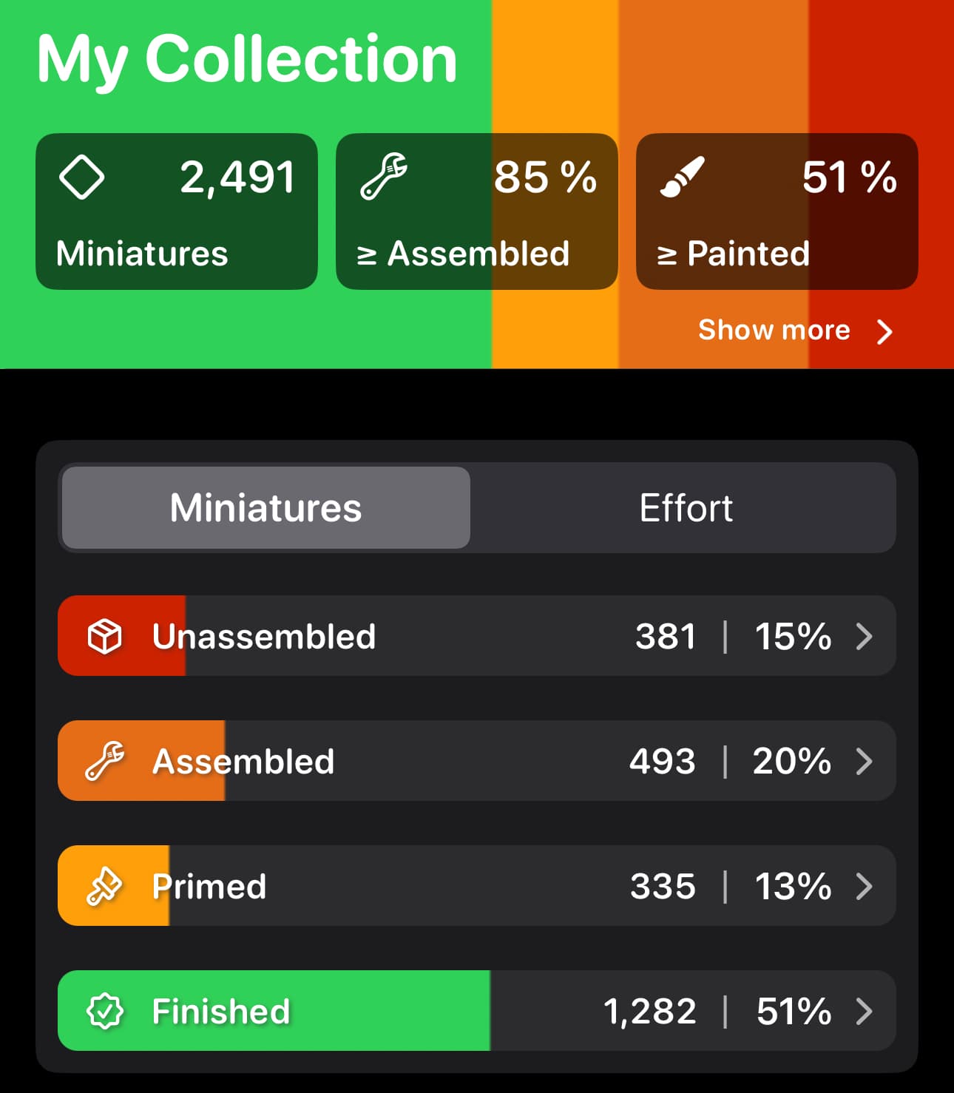The image size is (954, 1093).
Task: Open the 2,491 Miniatures stat card
Action: click(x=176, y=212)
